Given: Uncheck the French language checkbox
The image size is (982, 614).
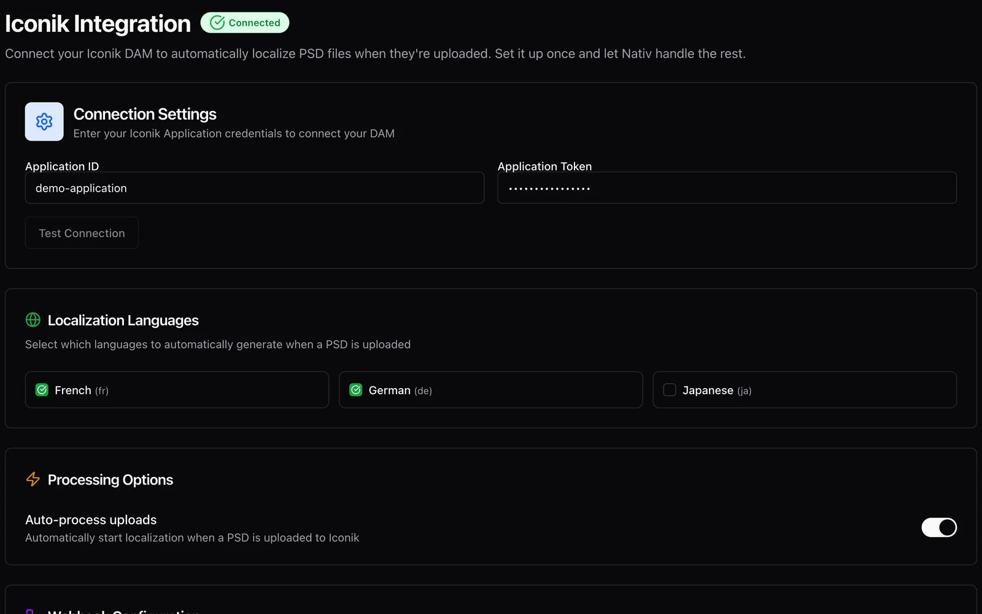Looking at the screenshot, I should pyautogui.click(x=42, y=390).
